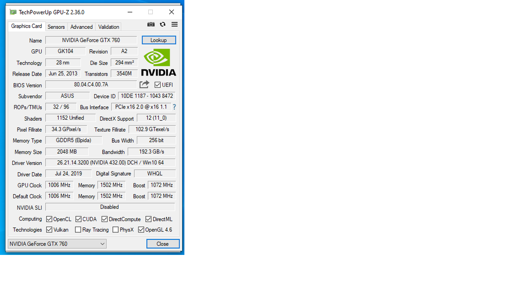527x296 pixels.
Task: Click the Default Clock row Memory 1502 MHz
Action: (x=111, y=196)
